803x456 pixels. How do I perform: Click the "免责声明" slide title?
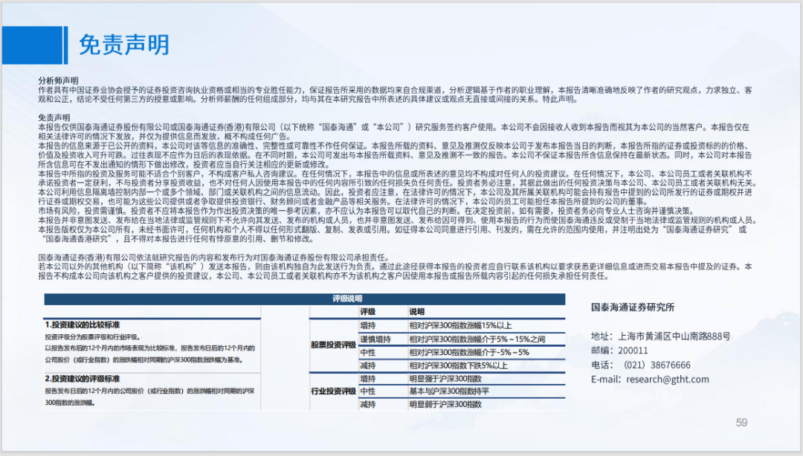tap(123, 45)
